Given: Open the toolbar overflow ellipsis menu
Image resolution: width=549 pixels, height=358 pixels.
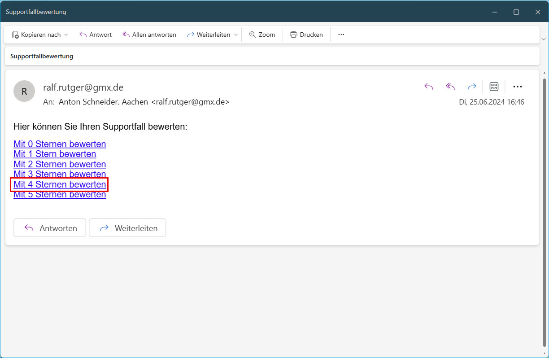Looking at the screenshot, I should 341,35.
